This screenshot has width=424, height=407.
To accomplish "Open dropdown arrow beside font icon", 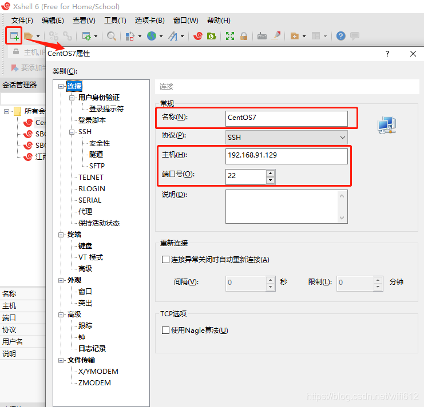I will [183, 36].
